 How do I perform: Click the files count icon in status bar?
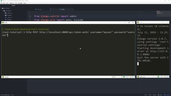tap(160, 95)
